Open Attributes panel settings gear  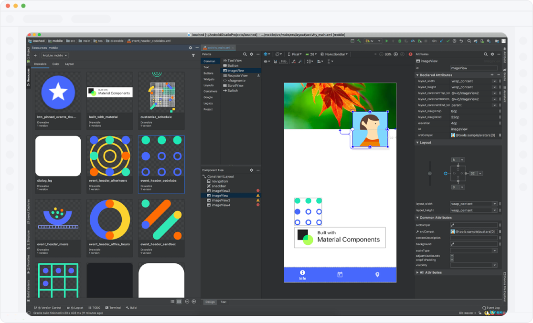[x=492, y=54]
